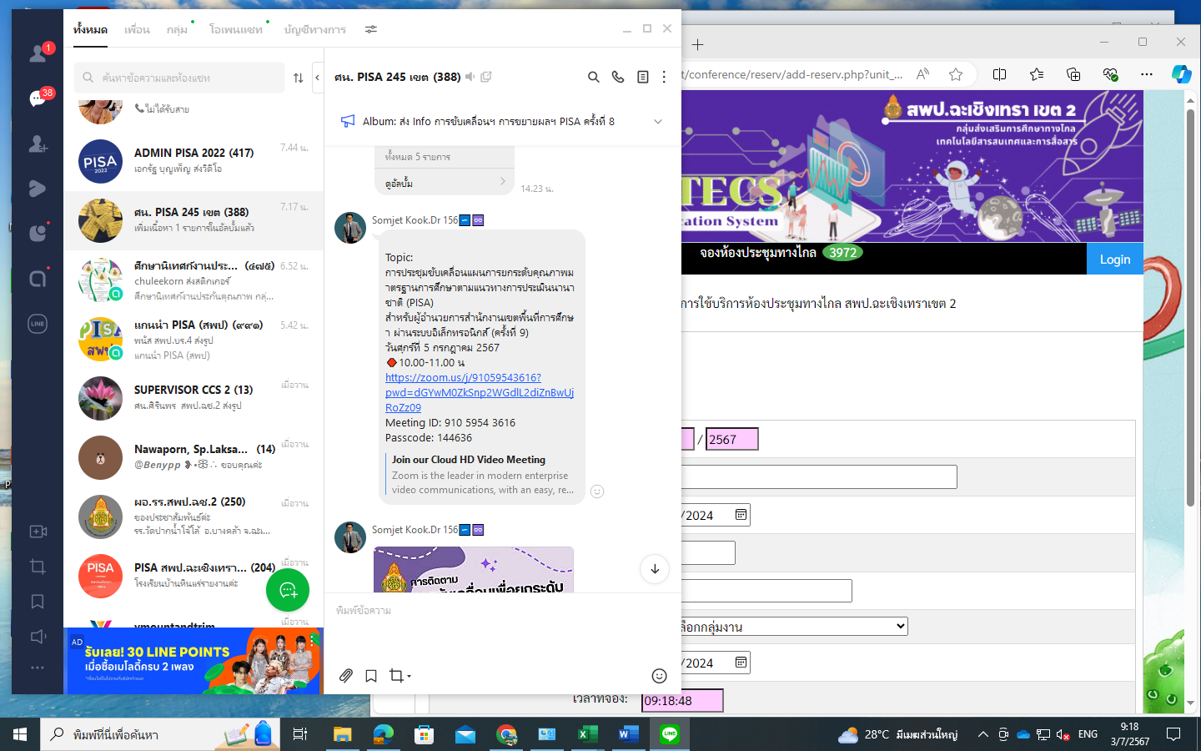Switch to the บัญชีทางการ tab
1201x751 pixels.
coord(314,29)
